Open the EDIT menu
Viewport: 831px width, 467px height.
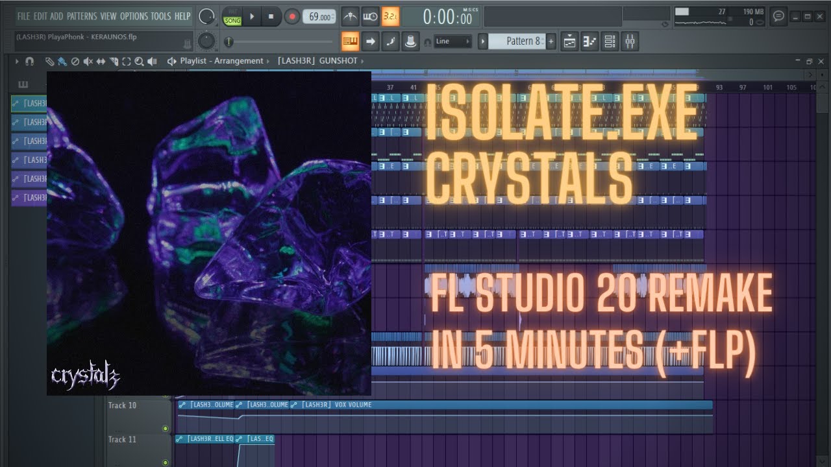40,16
